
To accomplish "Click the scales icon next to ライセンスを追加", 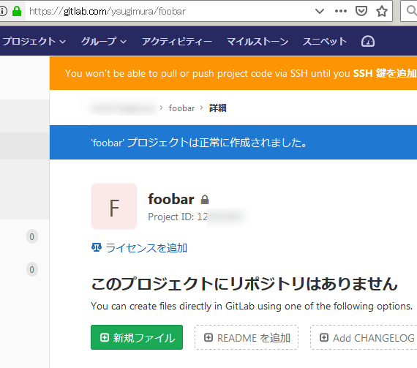I will pos(97,247).
